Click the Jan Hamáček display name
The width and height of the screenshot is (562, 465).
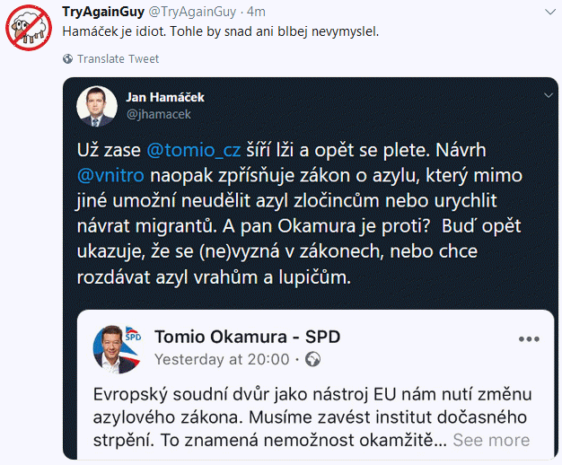click(x=159, y=97)
